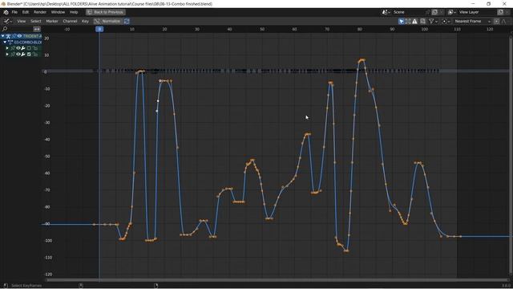The height and width of the screenshot is (289, 513).
Task: Collapse the 03-COMBO-BLOCK action channel
Action: click(5, 42)
